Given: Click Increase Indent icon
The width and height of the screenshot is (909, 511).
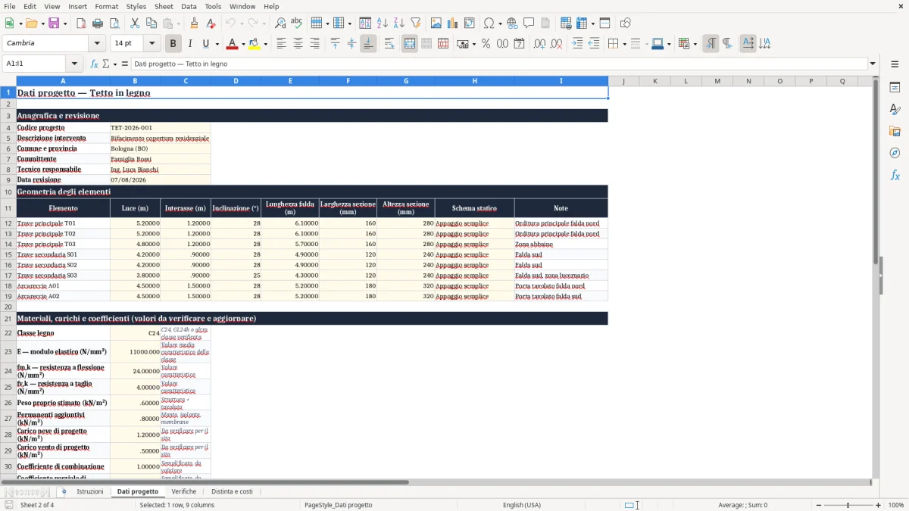Looking at the screenshot, I should click(577, 44).
